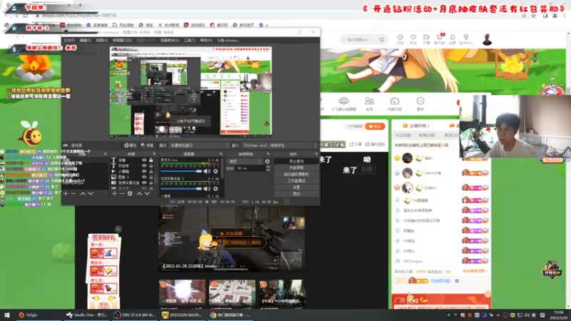Open the 滤镜 filters button in OBS
Viewport: 571px width, 321px height.
pyautogui.click(x=148, y=146)
